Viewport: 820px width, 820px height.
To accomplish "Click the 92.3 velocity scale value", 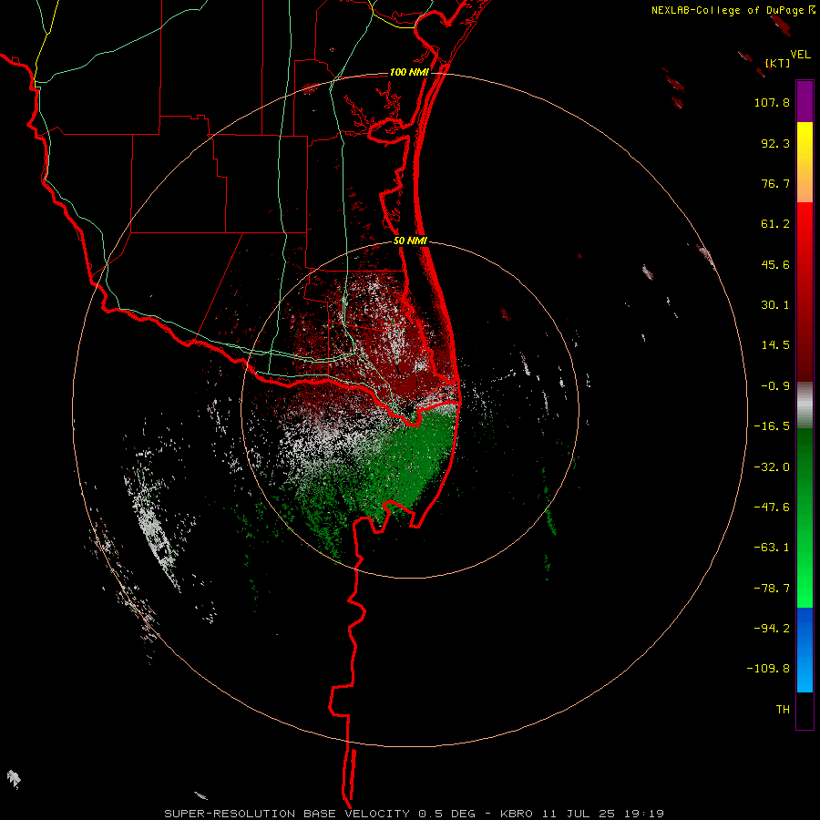I will 775,143.
